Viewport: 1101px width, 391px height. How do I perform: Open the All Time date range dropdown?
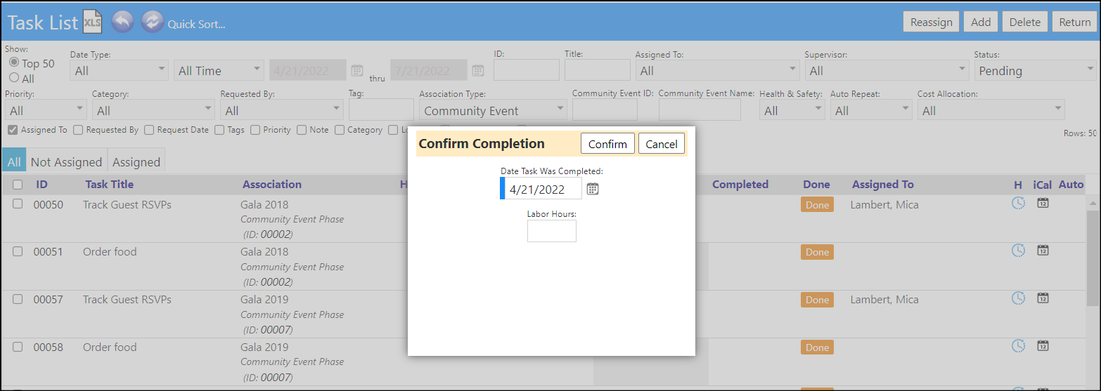point(219,70)
